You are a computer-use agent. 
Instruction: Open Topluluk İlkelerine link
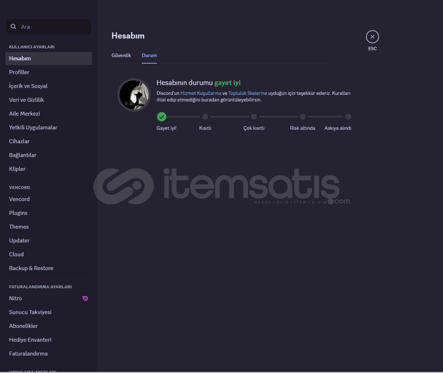click(x=248, y=93)
